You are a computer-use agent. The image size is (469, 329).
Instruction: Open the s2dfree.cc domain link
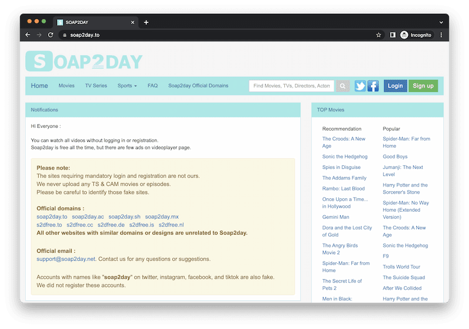coord(80,225)
